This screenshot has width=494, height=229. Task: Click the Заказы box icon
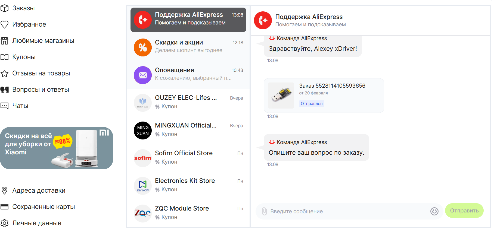(5, 8)
